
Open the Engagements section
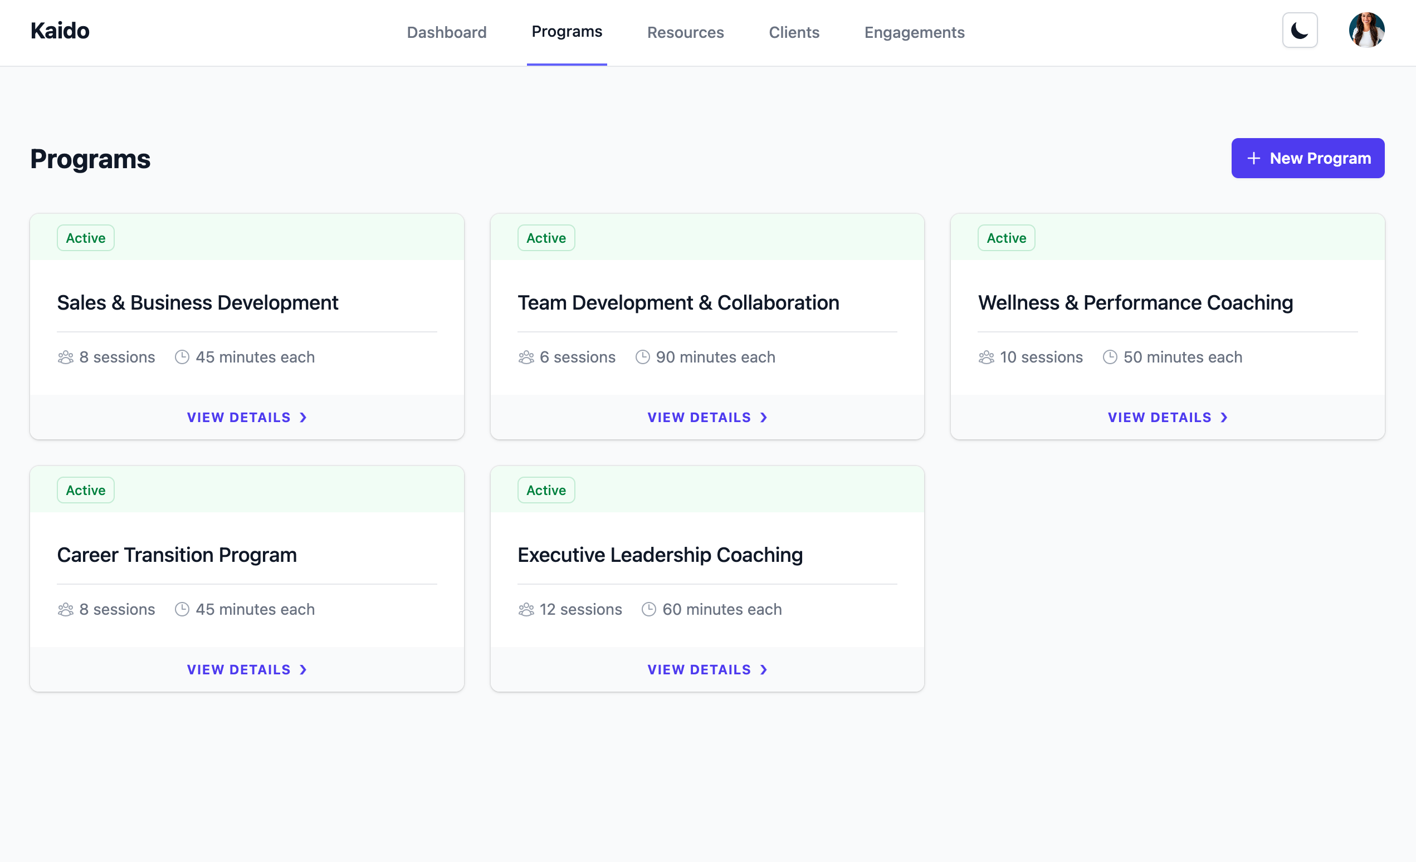tap(914, 32)
